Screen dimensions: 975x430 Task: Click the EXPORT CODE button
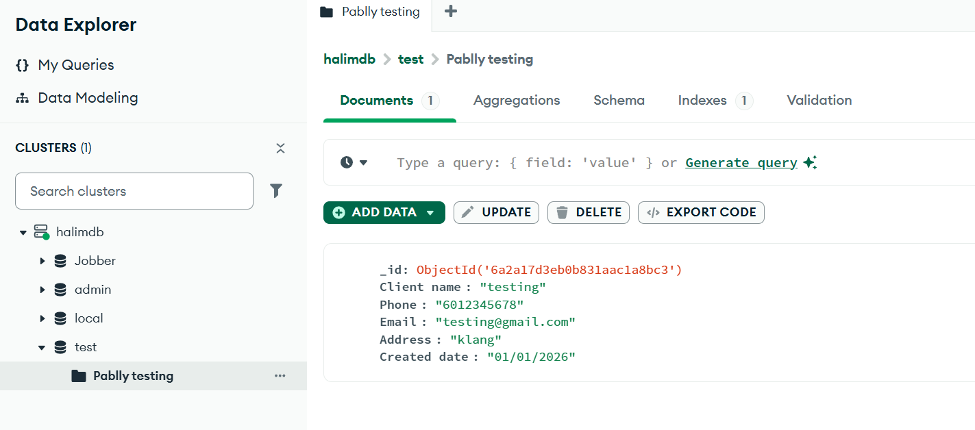701,212
